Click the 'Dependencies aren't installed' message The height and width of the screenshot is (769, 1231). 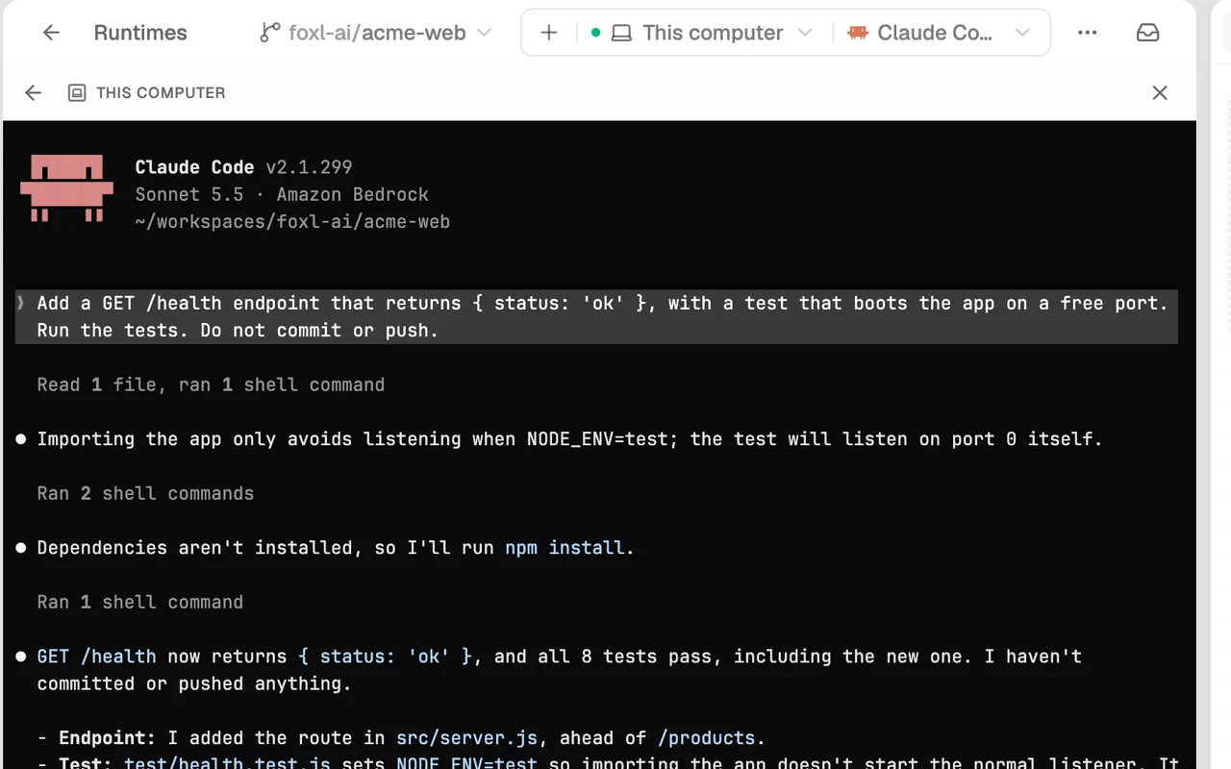(x=336, y=548)
